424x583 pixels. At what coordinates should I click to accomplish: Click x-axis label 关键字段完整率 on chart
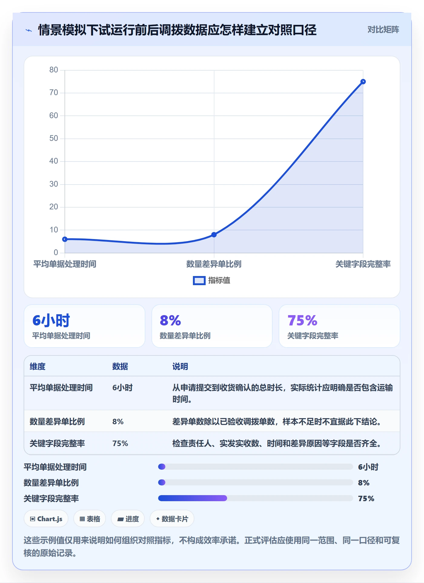[x=363, y=264]
